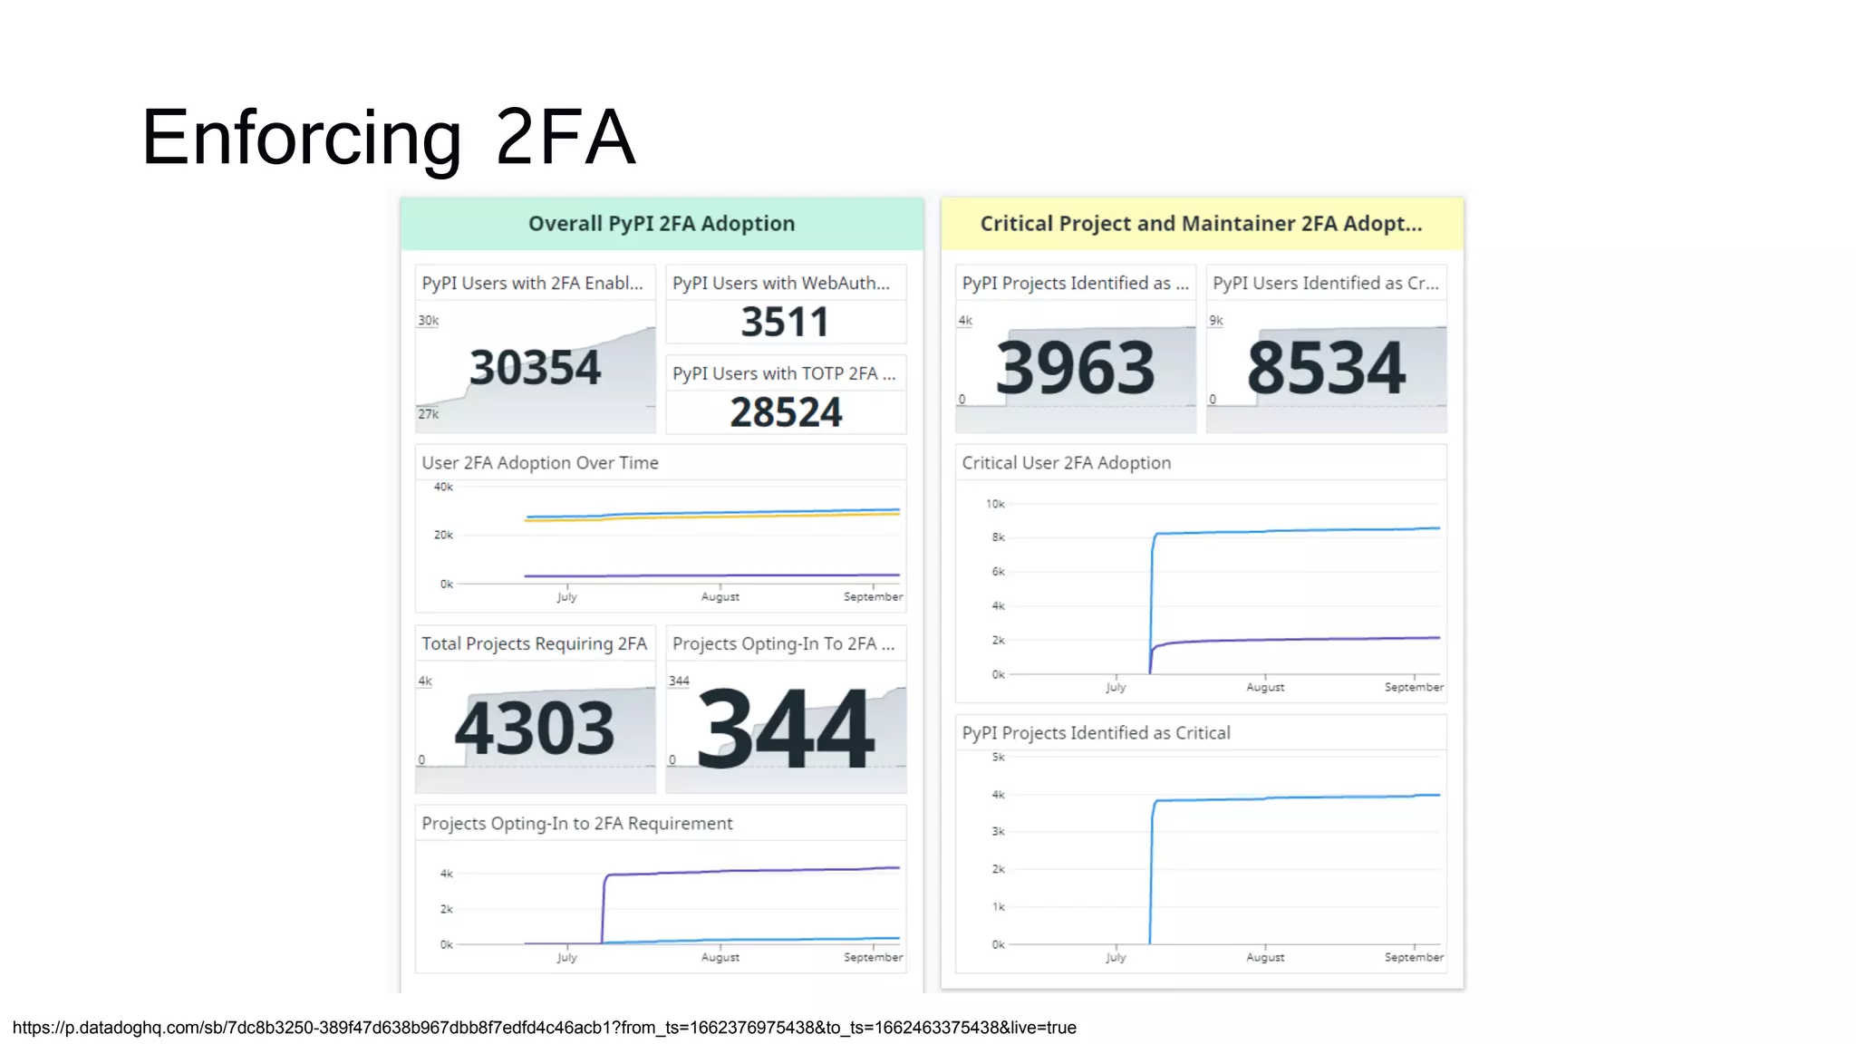Open the Critical User 2FA Adoption title
Image resolution: width=1856 pixels, height=1044 pixels.
(x=1066, y=463)
